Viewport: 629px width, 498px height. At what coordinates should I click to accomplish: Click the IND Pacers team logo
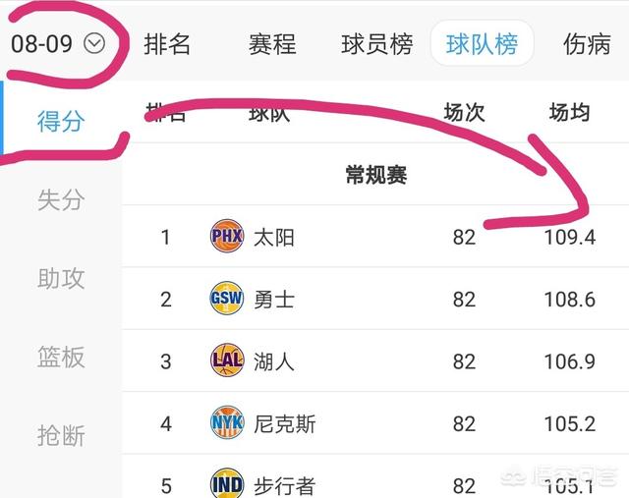click(x=227, y=484)
